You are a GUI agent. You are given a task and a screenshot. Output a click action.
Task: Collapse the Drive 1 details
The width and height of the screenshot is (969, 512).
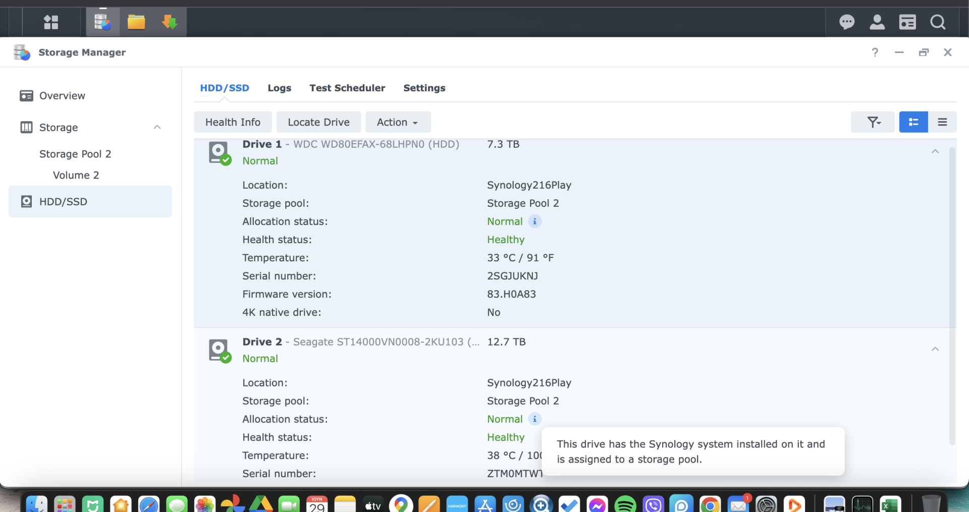(x=935, y=151)
